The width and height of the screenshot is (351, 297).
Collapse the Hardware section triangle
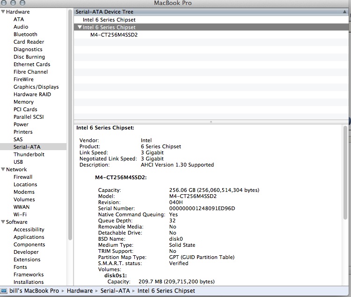(x=3, y=12)
